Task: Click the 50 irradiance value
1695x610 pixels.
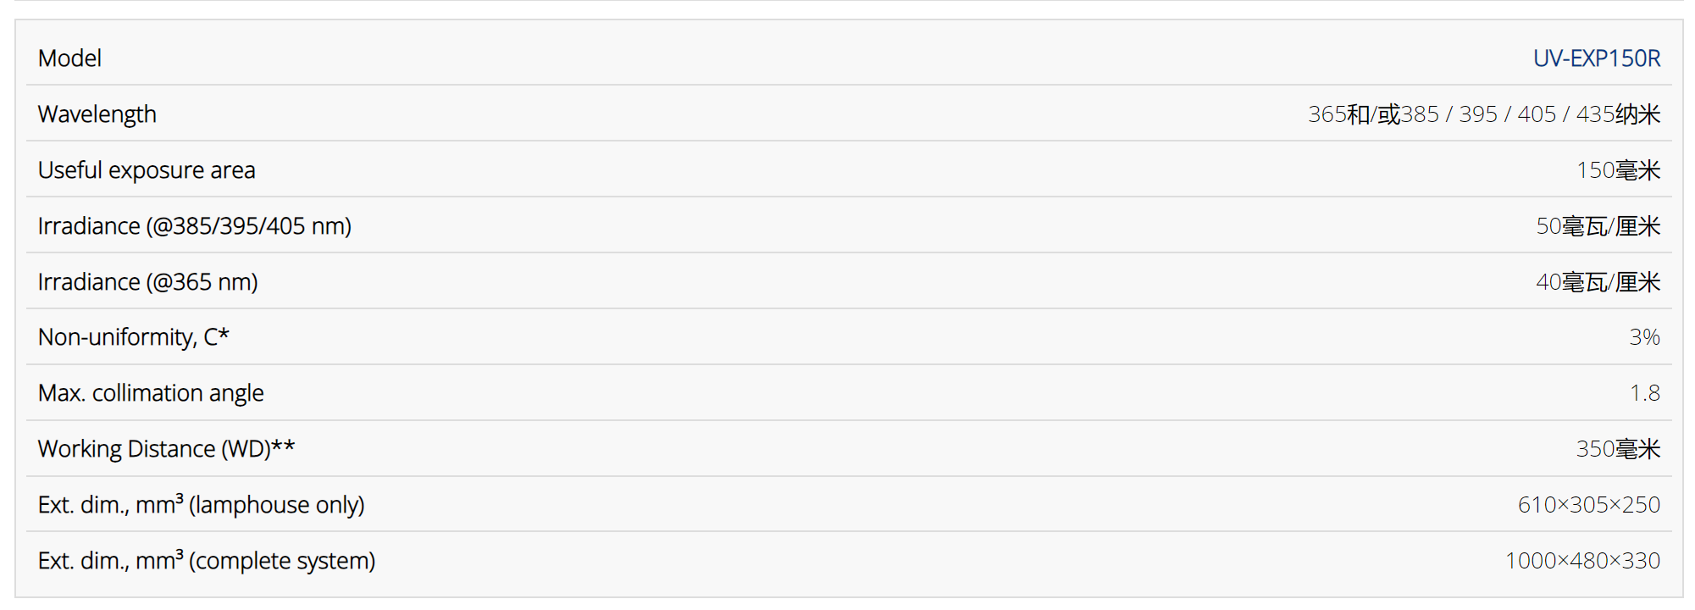Action: point(1598,226)
